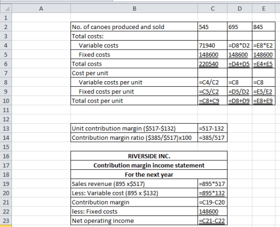Click the 'Total costs:' label cell
The height and width of the screenshot is (227, 280).
134,36
